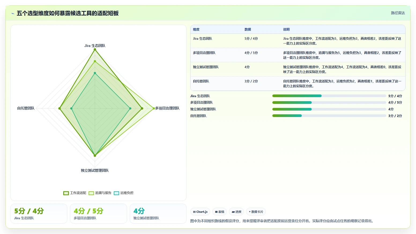
Task: Open the 数据卡片 chip label
Action: pyautogui.click(x=257, y=212)
